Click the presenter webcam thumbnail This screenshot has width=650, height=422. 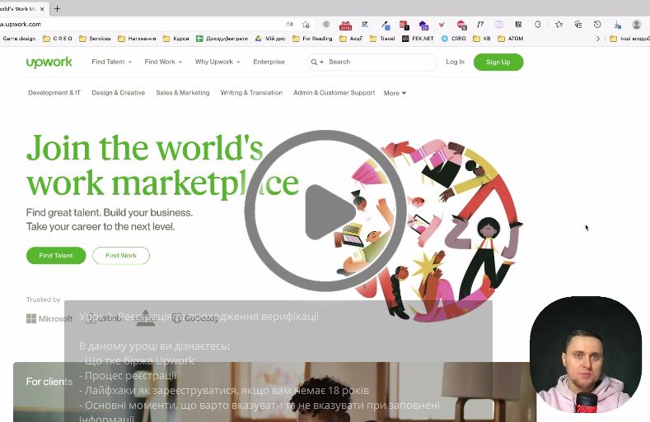586,354
